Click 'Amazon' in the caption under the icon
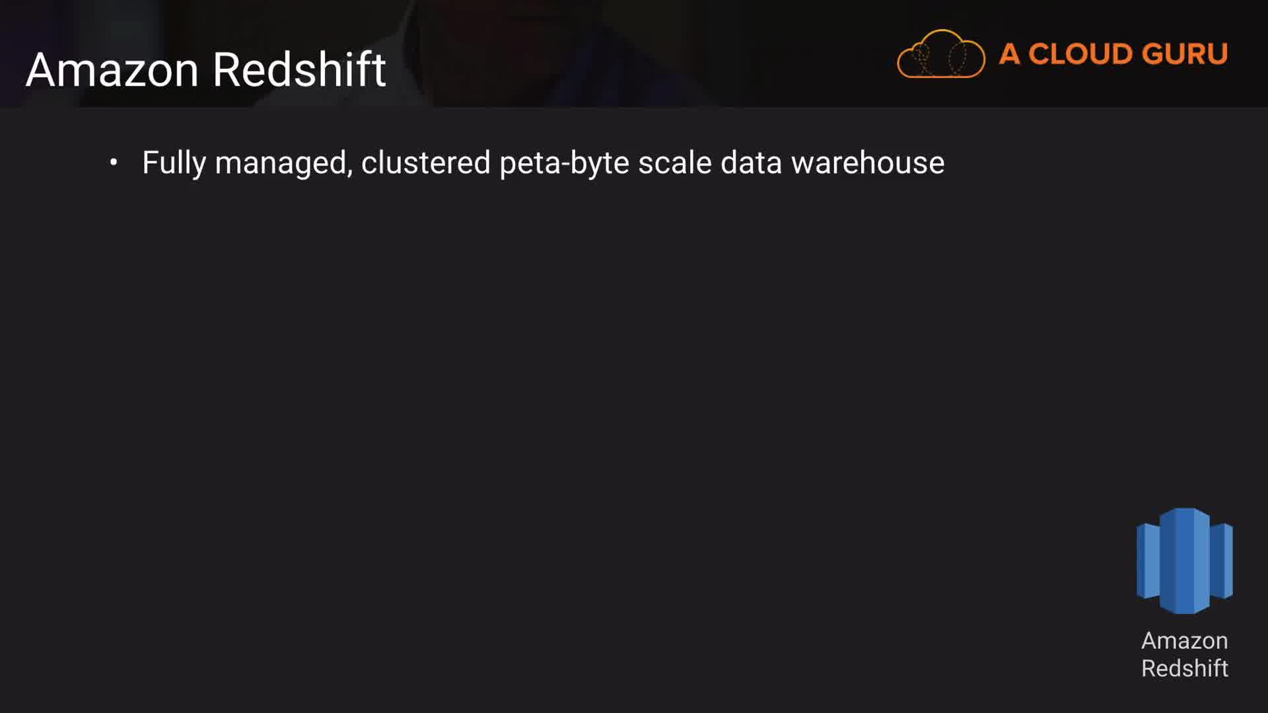The image size is (1268, 713). [1184, 640]
